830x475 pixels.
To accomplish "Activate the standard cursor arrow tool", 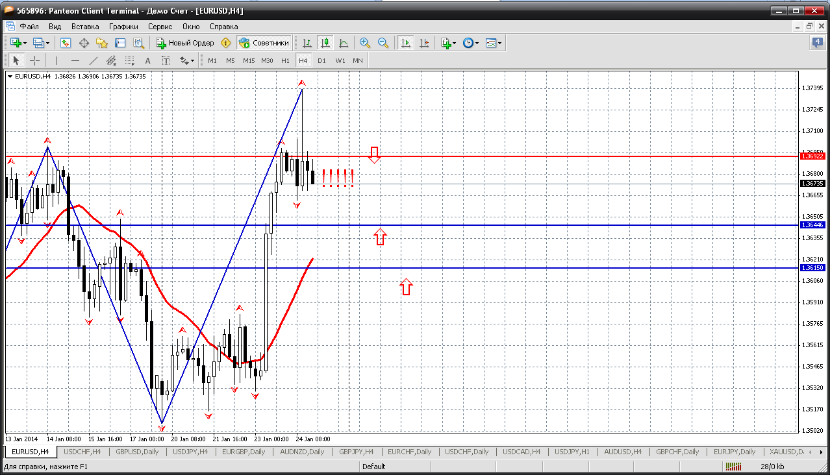I will pos(16,60).
